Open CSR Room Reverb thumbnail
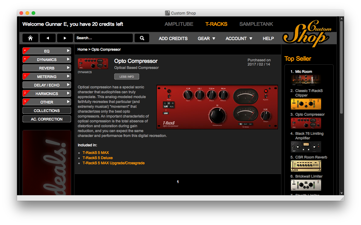 coord(306,166)
